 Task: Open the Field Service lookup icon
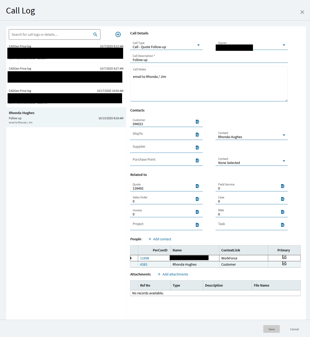(x=283, y=186)
